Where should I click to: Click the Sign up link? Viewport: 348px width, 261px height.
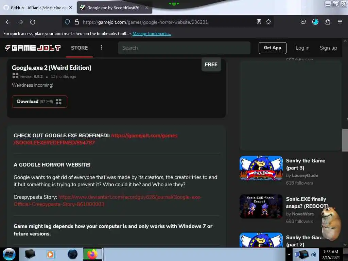click(x=328, y=48)
